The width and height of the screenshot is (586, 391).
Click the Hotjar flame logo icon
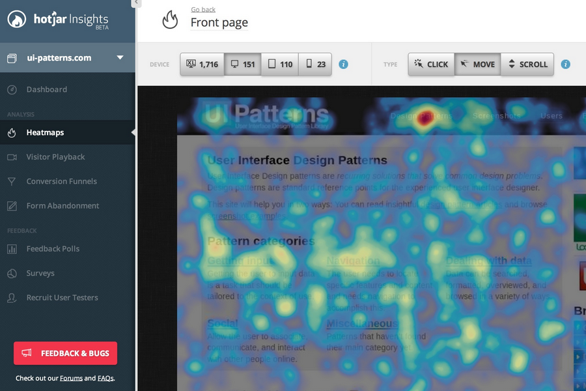click(17, 19)
